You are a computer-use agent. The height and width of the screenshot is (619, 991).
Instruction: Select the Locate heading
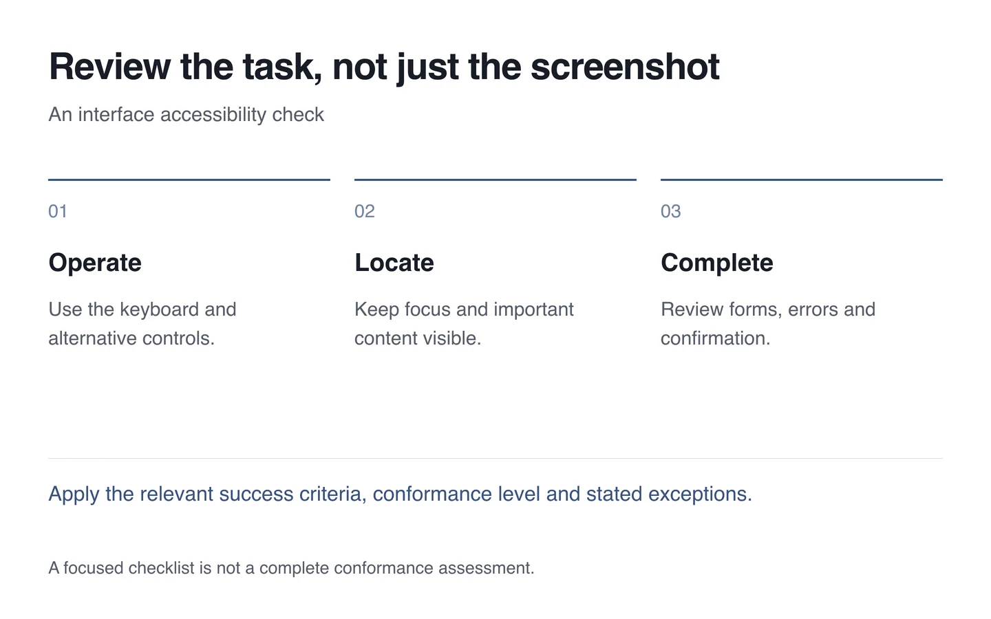click(x=394, y=263)
